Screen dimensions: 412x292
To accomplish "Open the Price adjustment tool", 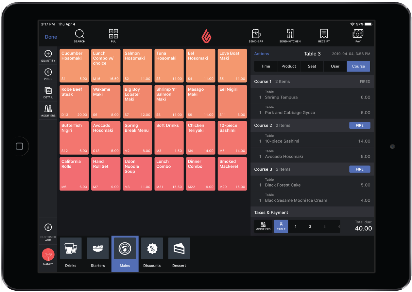I will click(x=48, y=74).
